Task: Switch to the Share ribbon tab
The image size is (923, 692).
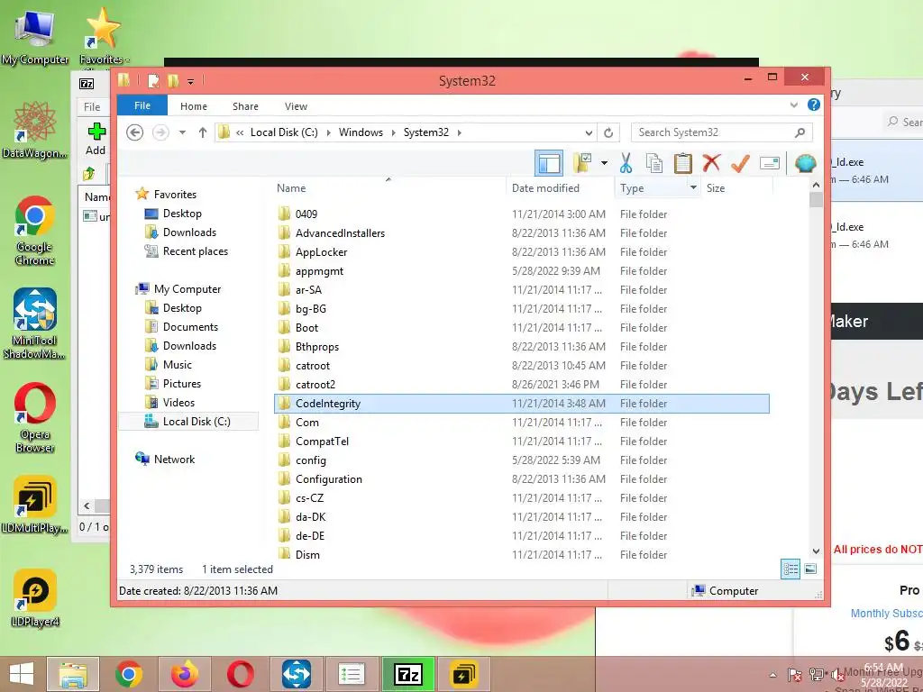Action: click(245, 106)
